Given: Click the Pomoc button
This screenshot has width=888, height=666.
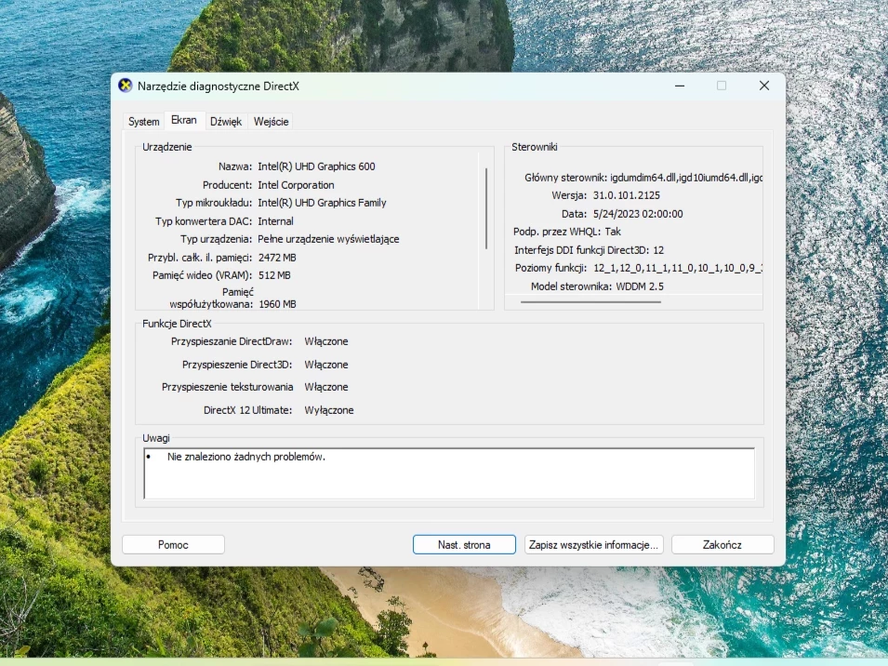Looking at the screenshot, I should coord(172,544).
